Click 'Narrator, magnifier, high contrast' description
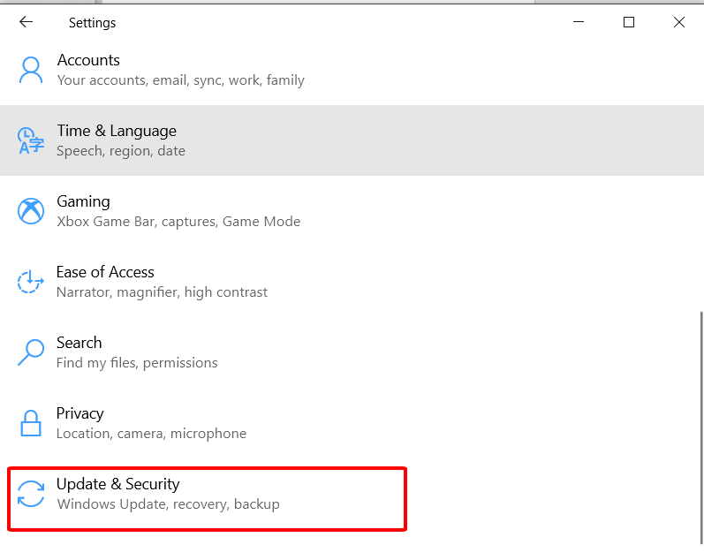704x560 pixels. (162, 292)
